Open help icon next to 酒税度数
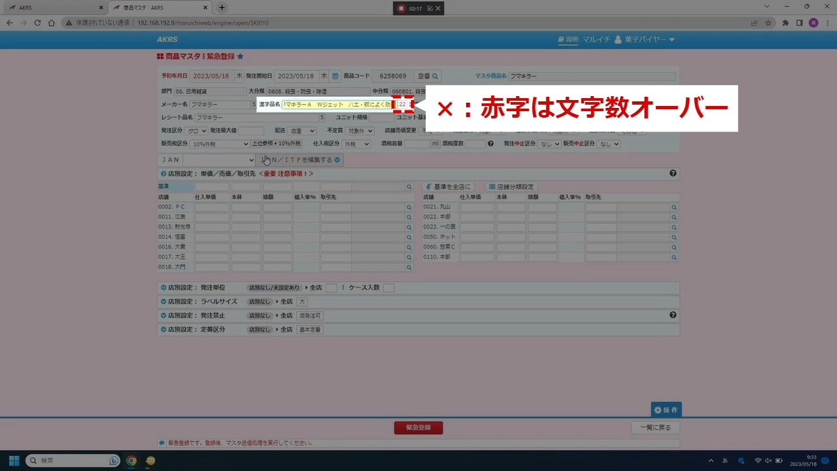 (x=490, y=144)
